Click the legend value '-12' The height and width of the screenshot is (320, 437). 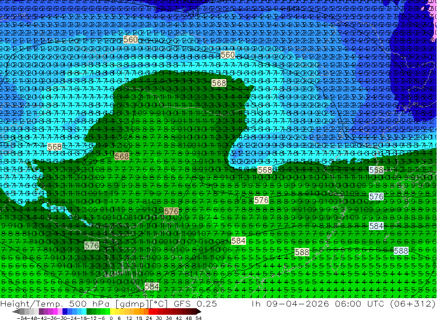pos(91,318)
